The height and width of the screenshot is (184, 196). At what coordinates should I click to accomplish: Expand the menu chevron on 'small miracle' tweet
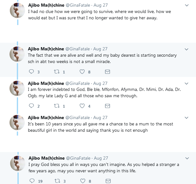point(186,49)
